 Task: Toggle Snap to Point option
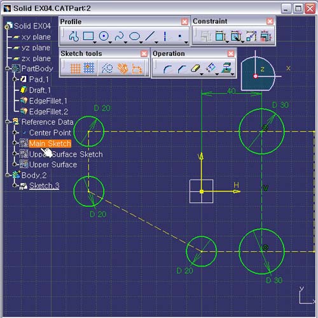click(89, 68)
